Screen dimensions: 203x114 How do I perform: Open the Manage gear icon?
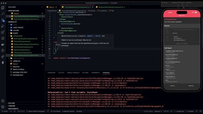[x=3, y=107]
